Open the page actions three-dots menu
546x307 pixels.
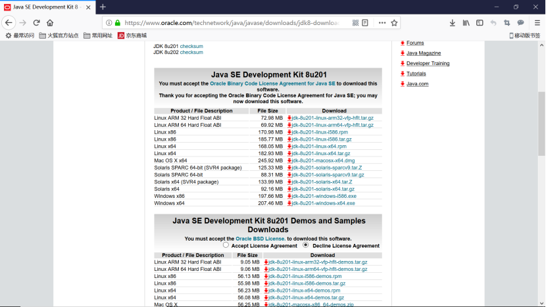pos(382,23)
